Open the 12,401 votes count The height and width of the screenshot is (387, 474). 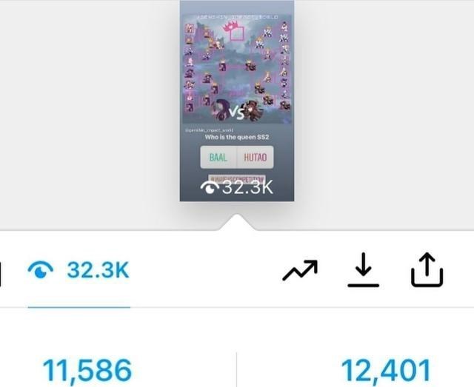[x=386, y=371]
